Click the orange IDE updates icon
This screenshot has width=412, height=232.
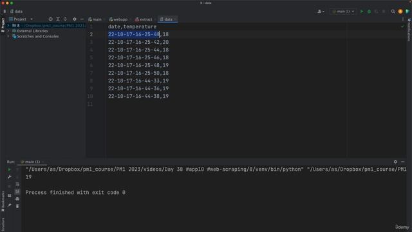(x=400, y=12)
